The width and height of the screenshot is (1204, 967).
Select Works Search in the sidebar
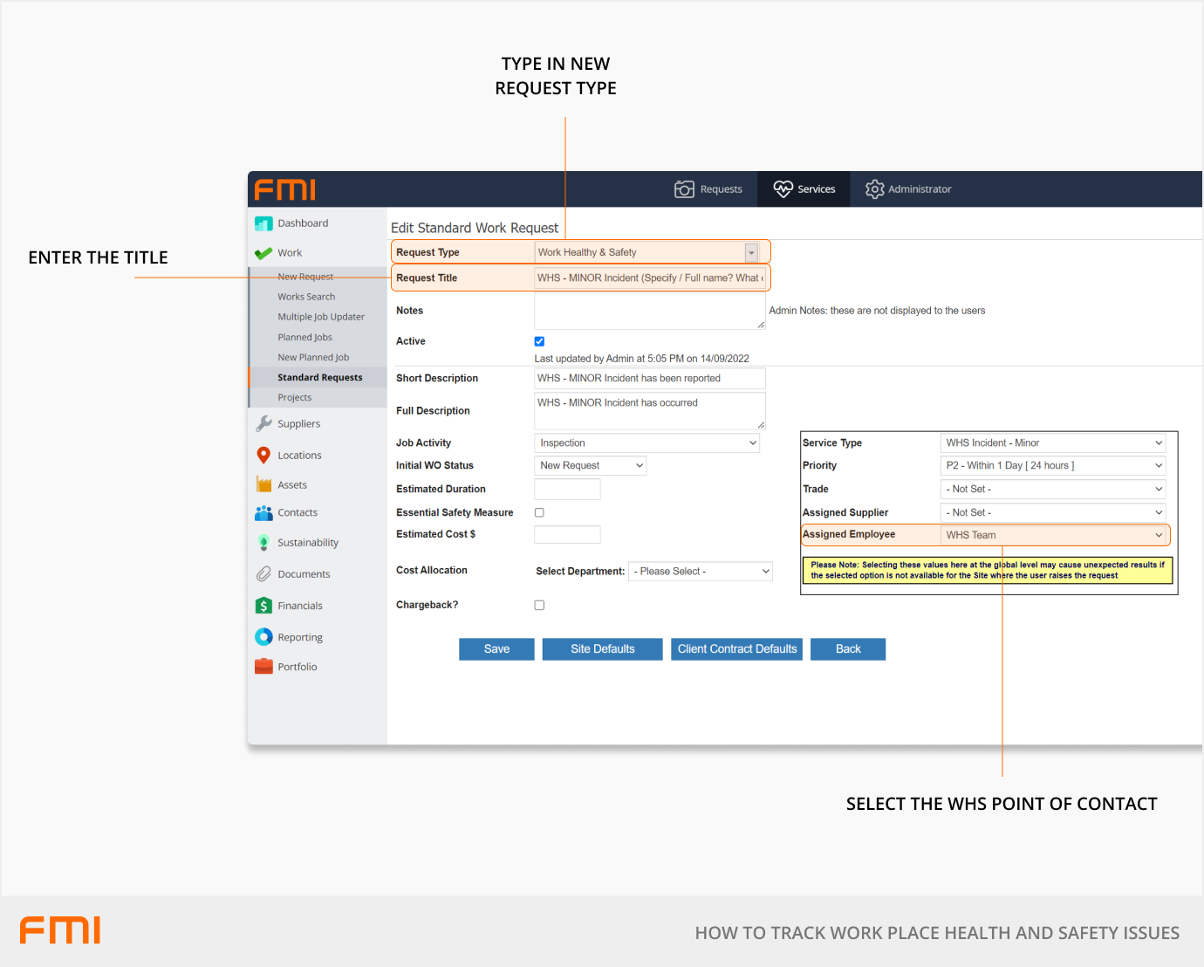click(x=306, y=297)
